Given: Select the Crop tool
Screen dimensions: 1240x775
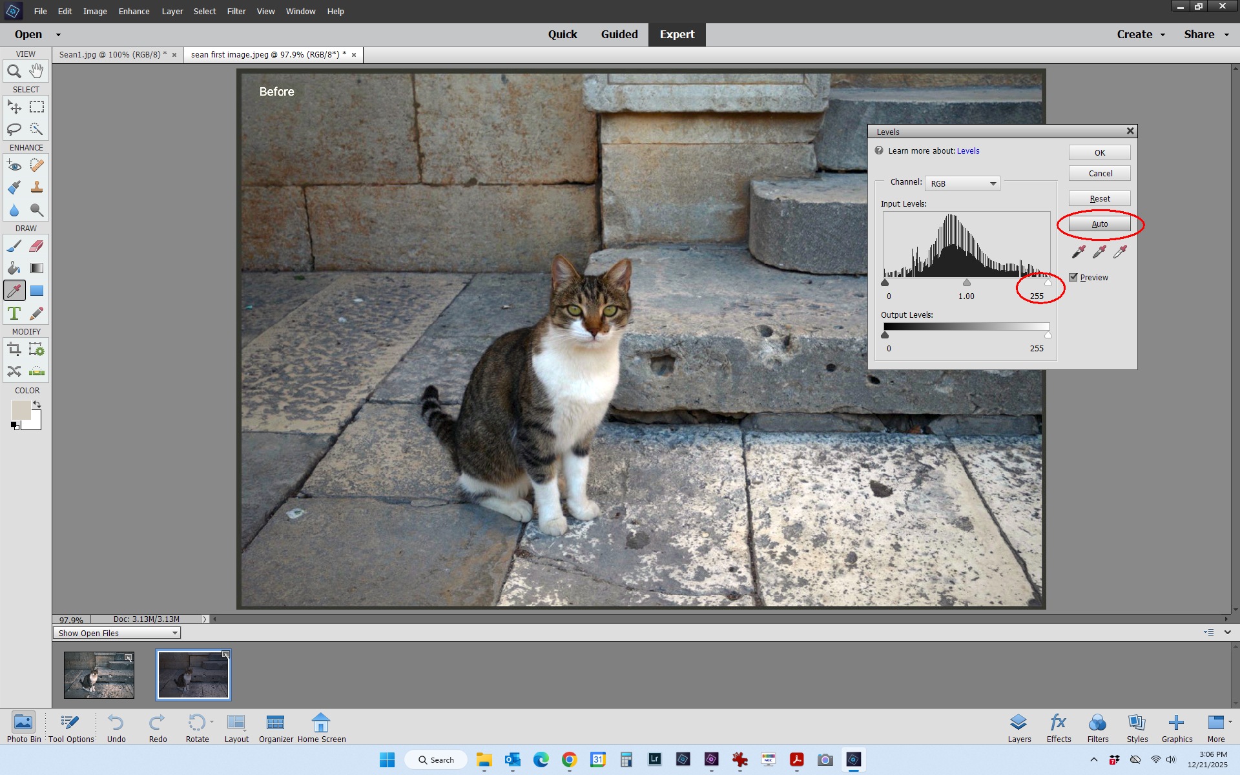Looking at the screenshot, I should click(14, 349).
